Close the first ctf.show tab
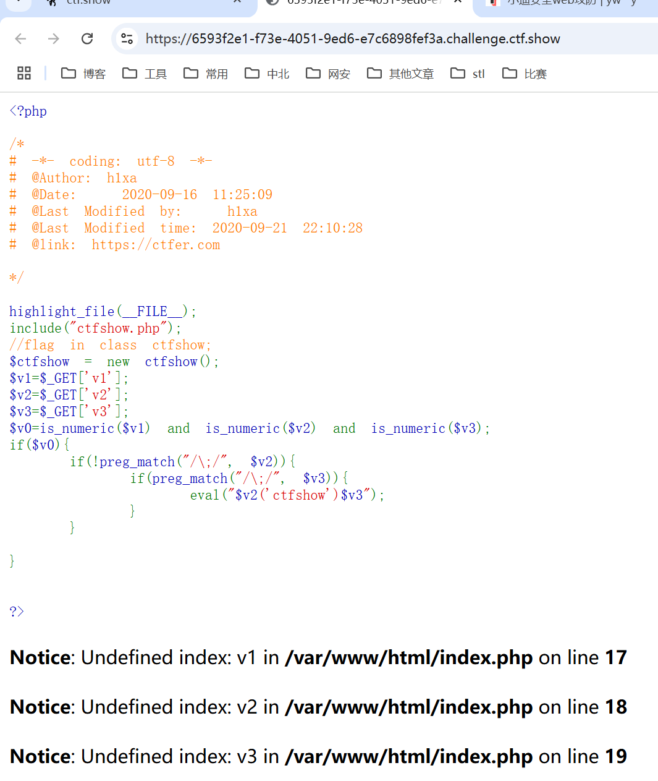This screenshot has height=781, width=658. [237, 2]
